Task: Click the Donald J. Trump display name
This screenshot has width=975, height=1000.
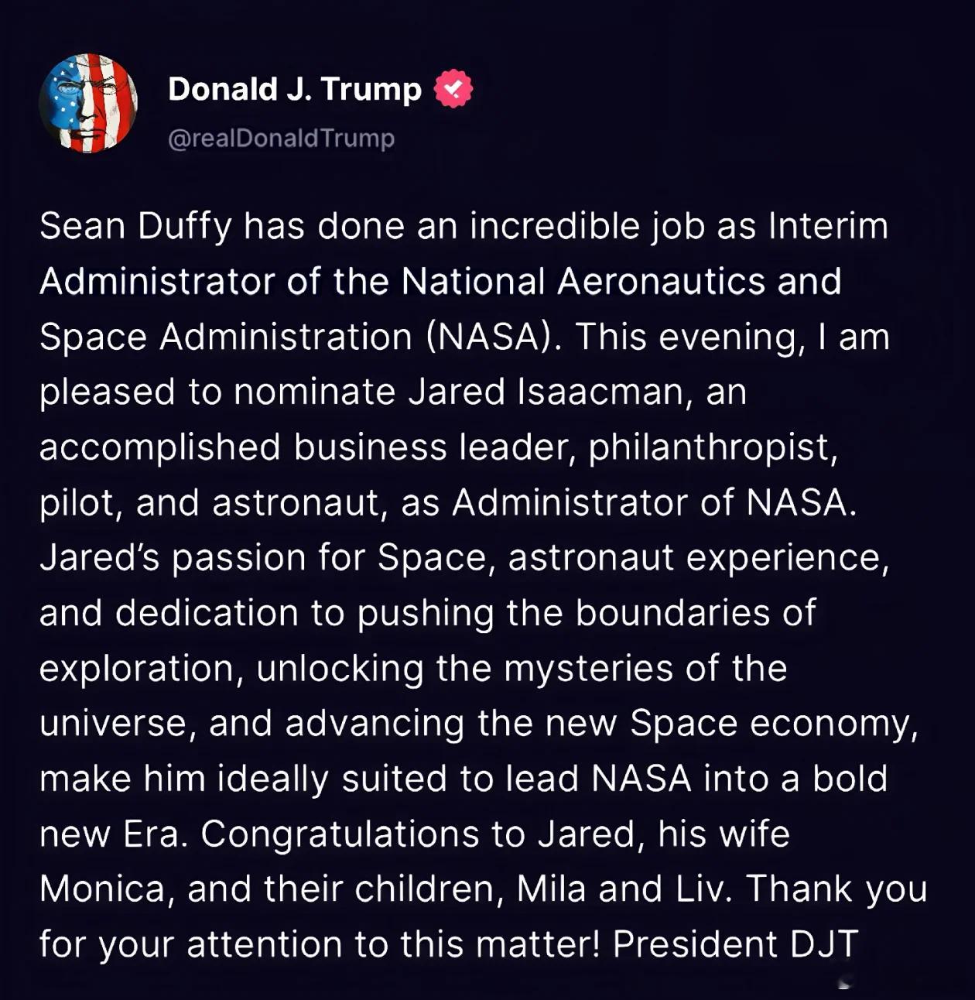Action: (294, 88)
